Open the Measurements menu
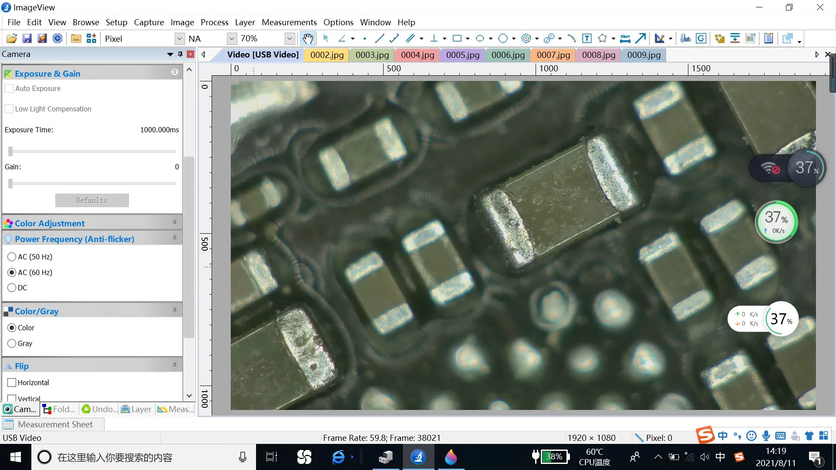This screenshot has width=836, height=470. pos(289,22)
